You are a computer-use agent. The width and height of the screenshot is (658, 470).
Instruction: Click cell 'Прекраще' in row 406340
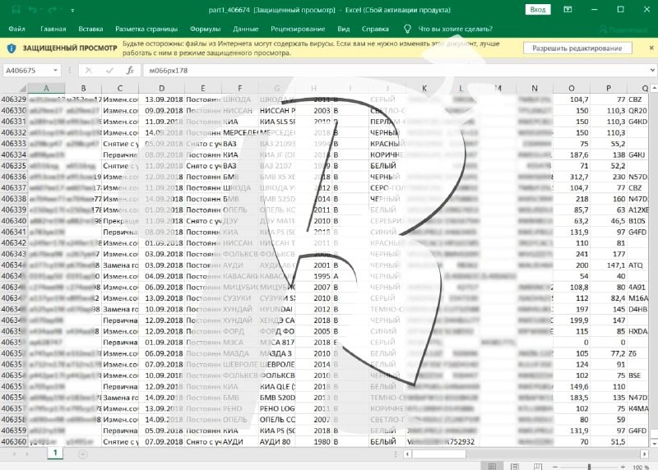(120, 221)
